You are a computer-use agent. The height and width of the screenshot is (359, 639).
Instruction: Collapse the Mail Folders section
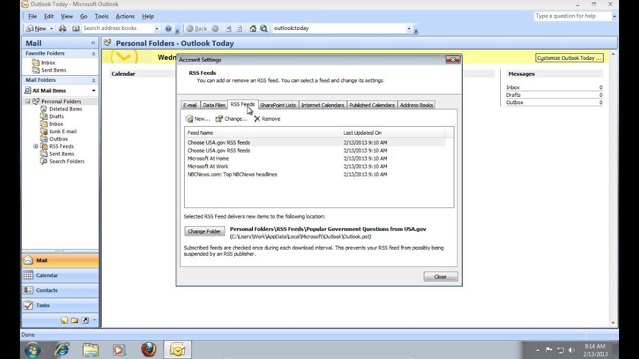[x=93, y=80]
